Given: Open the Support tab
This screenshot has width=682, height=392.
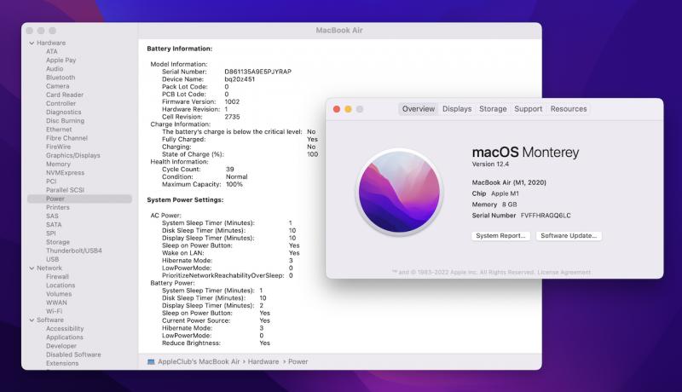Looking at the screenshot, I should coord(528,108).
